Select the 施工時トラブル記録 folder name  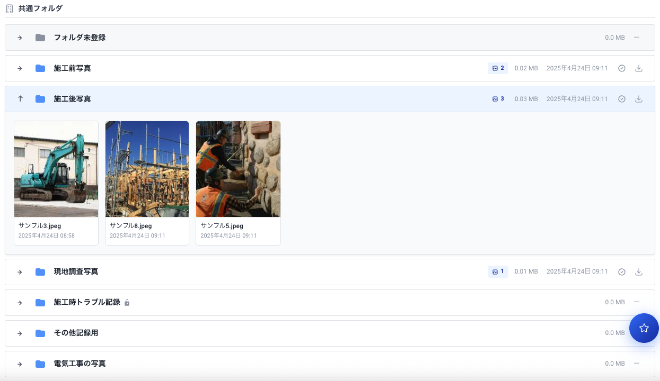pyautogui.click(x=87, y=302)
